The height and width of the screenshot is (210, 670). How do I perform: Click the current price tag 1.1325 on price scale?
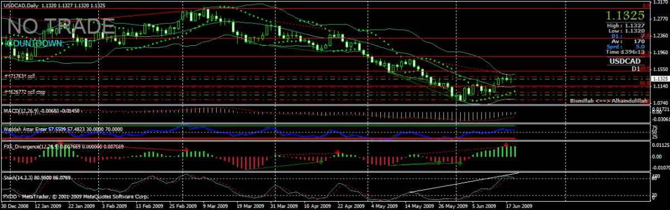coord(659,79)
